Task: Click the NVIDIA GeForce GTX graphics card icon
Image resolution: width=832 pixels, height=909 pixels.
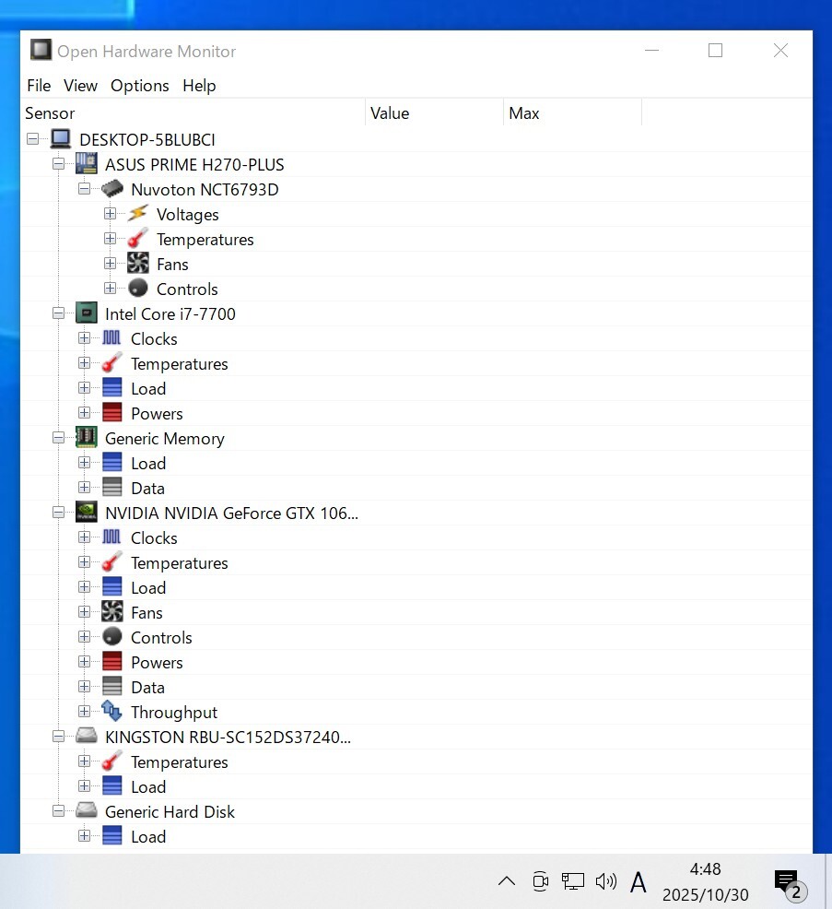Action: (x=87, y=513)
